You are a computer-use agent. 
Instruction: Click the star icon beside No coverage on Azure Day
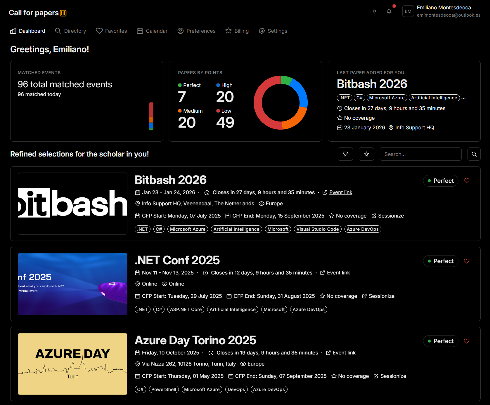click(334, 376)
